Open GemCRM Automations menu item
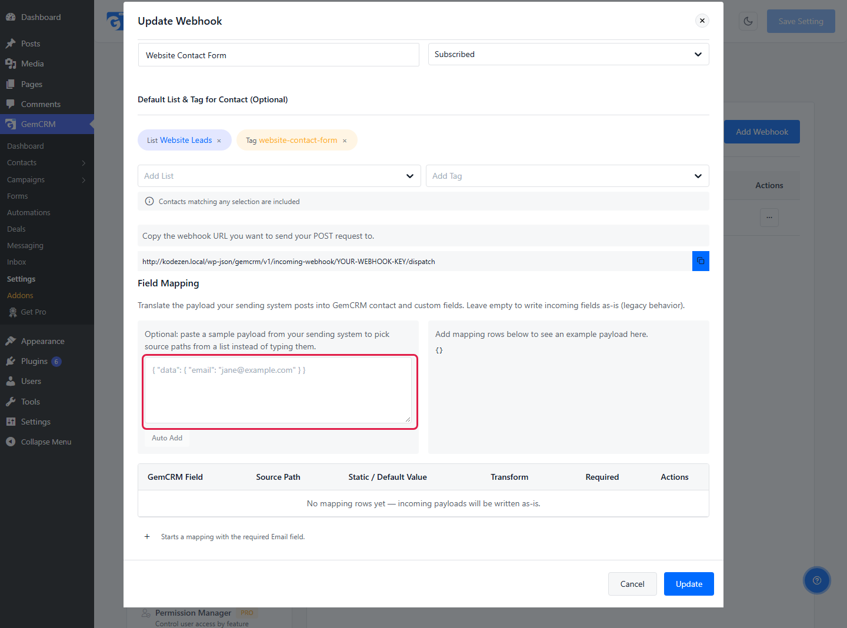The image size is (847, 628). [x=29, y=212]
